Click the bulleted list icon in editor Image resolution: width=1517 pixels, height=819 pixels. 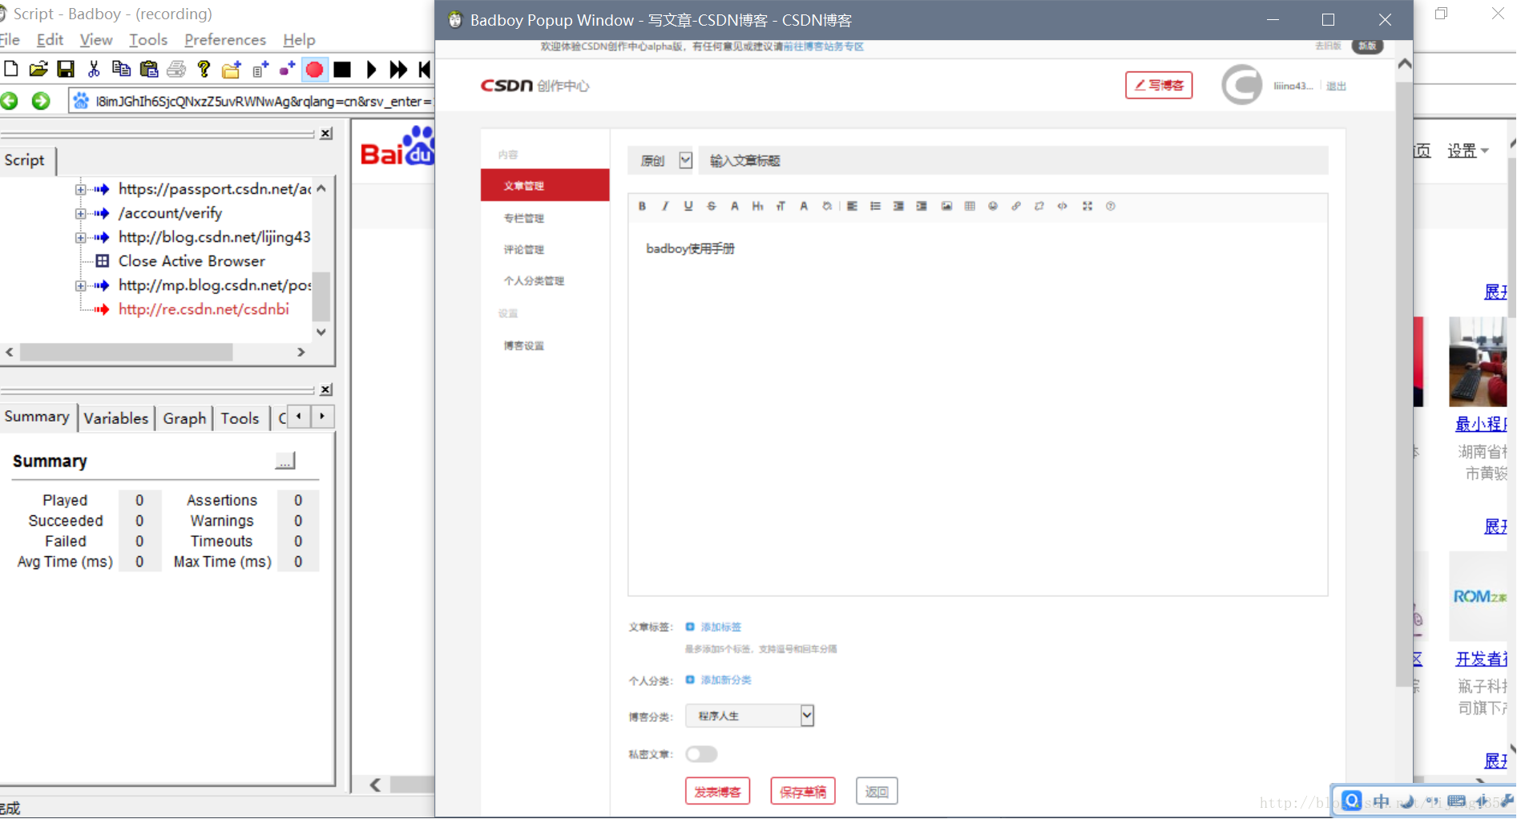coord(875,206)
